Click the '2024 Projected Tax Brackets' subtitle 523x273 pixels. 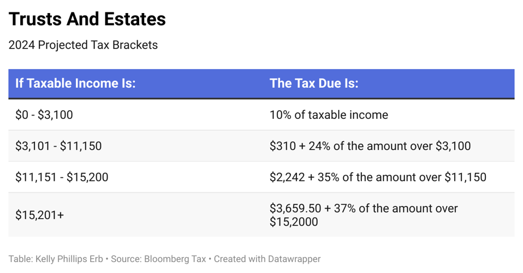point(83,45)
